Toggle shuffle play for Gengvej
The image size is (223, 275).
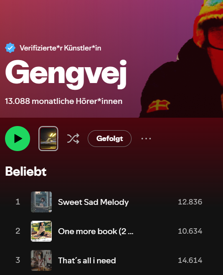pos(73,139)
